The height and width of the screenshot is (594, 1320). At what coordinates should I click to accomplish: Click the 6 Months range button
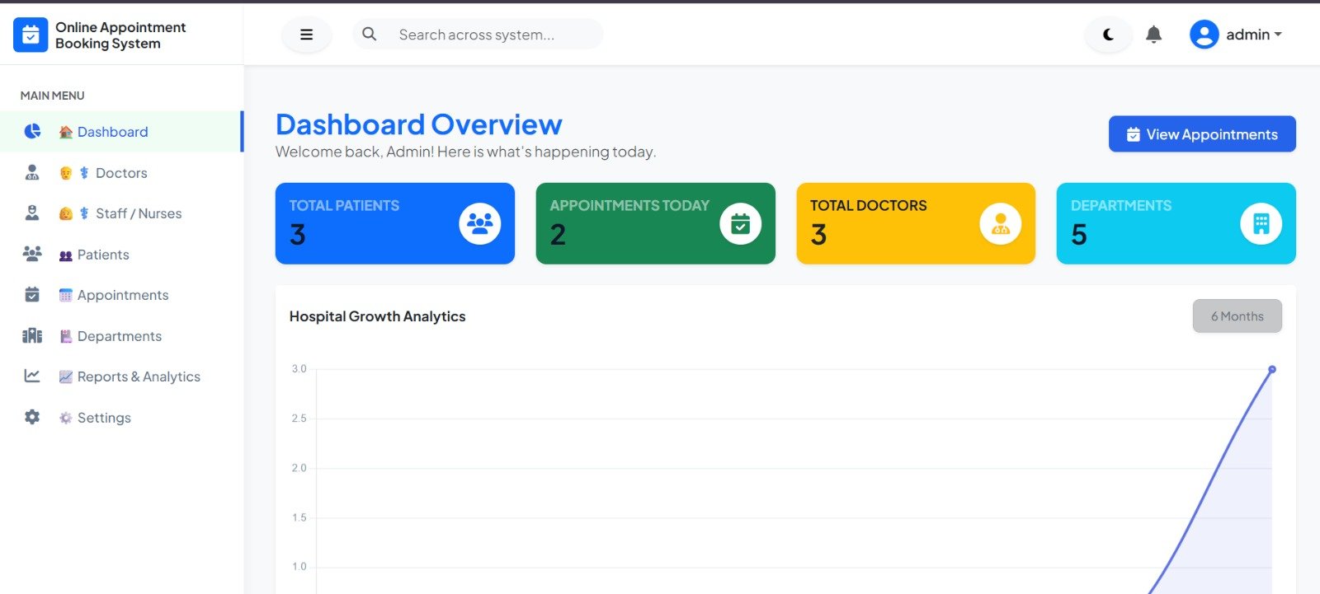click(x=1237, y=316)
